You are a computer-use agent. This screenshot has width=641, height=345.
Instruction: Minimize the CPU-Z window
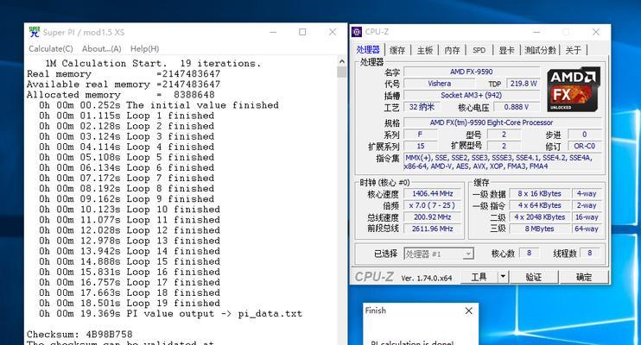pyautogui.click(x=536, y=32)
